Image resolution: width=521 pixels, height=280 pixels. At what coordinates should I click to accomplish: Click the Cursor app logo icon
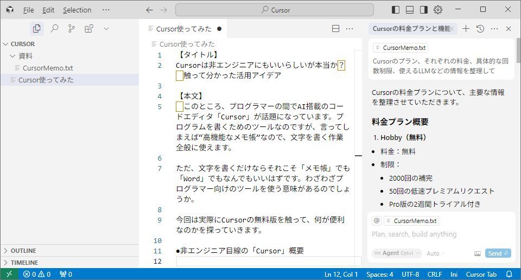(x=10, y=10)
